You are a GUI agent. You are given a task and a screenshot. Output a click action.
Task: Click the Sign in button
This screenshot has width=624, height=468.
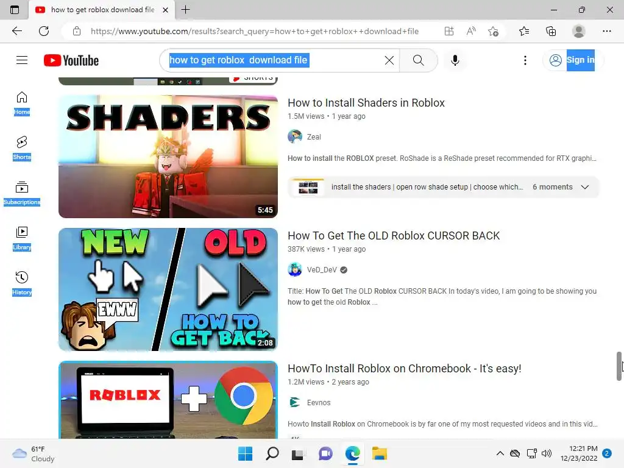pos(573,60)
